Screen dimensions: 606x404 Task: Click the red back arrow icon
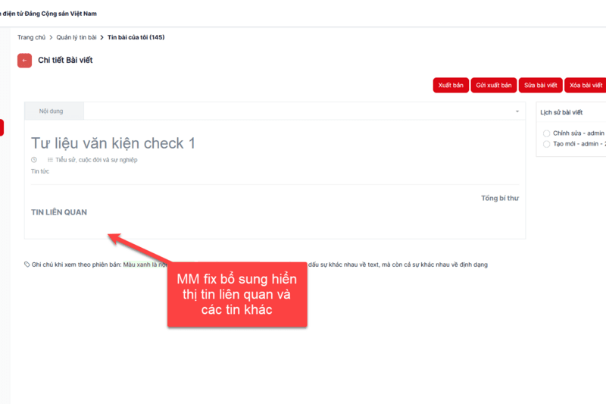(x=24, y=61)
